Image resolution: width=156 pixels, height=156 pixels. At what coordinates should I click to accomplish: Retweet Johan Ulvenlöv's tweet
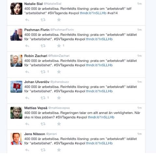coord(43,98)
